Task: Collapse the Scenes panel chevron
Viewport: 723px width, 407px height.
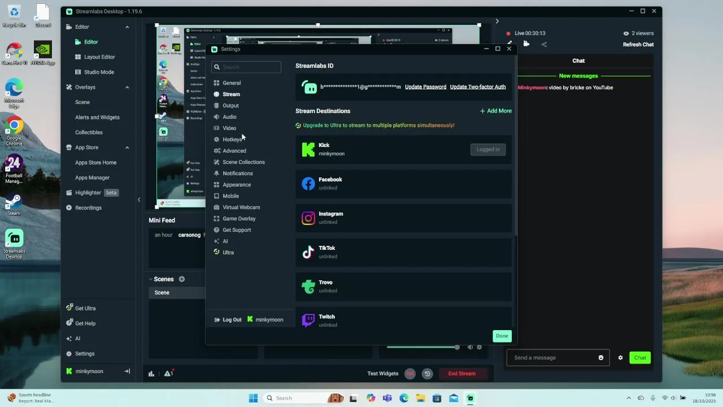Action: pos(151,279)
